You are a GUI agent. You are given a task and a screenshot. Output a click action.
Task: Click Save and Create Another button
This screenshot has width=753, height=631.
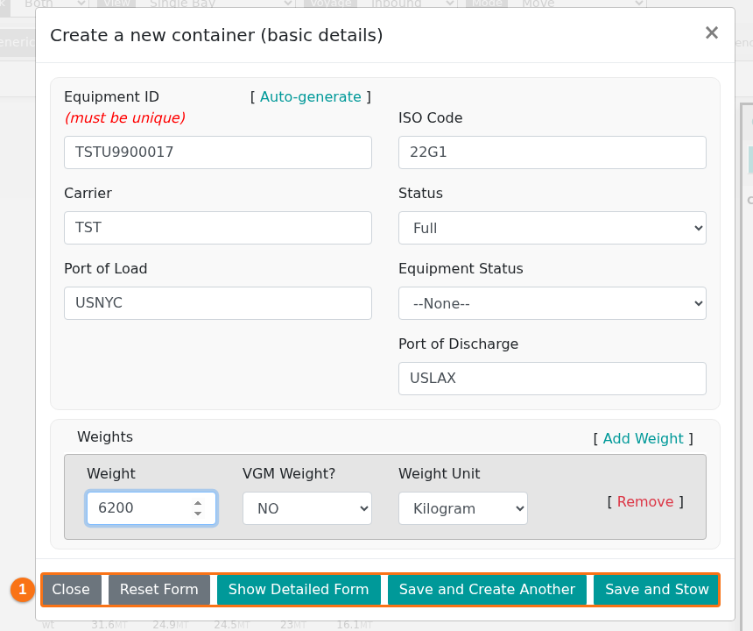(487, 590)
